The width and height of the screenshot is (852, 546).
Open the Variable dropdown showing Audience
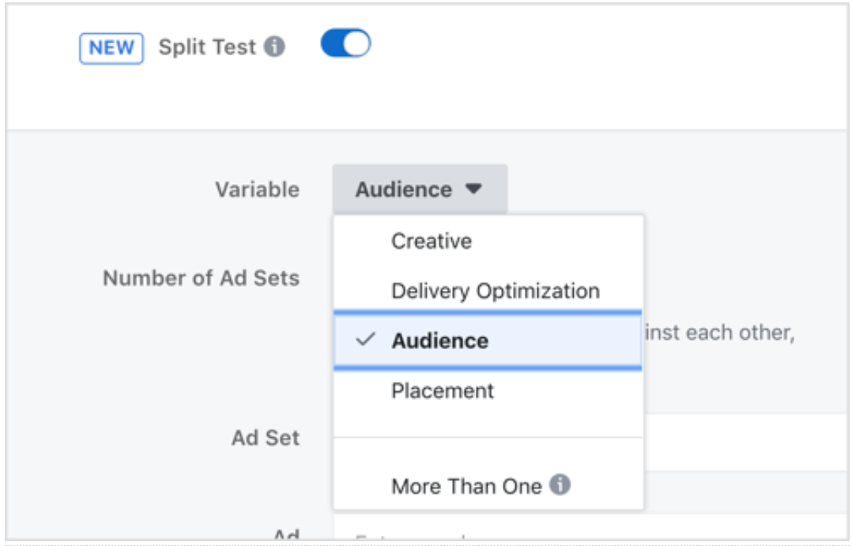(x=419, y=190)
